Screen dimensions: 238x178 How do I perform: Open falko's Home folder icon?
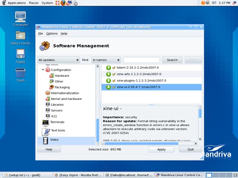click(x=20, y=36)
